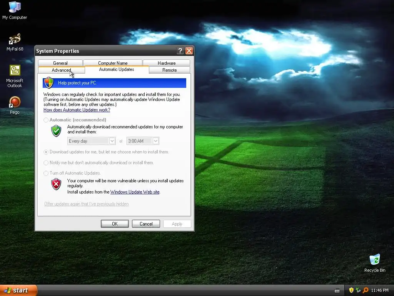Viewport: 394px width, 296px height.
Task: Switch to the Remote tab
Action: point(169,70)
